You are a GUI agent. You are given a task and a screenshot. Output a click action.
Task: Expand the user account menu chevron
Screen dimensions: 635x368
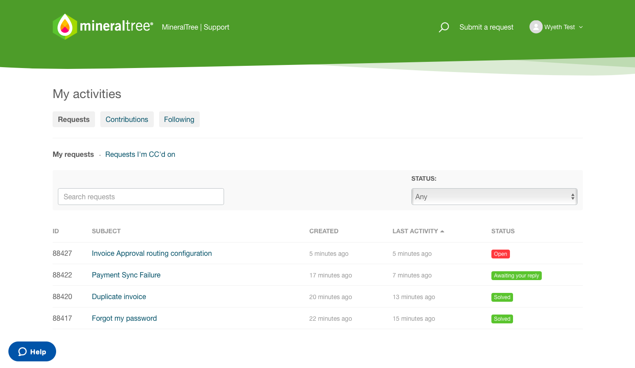tap(582, 27)
